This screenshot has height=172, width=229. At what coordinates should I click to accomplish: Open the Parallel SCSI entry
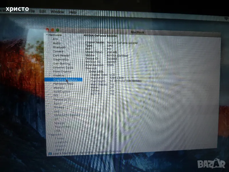click(62, 99)
